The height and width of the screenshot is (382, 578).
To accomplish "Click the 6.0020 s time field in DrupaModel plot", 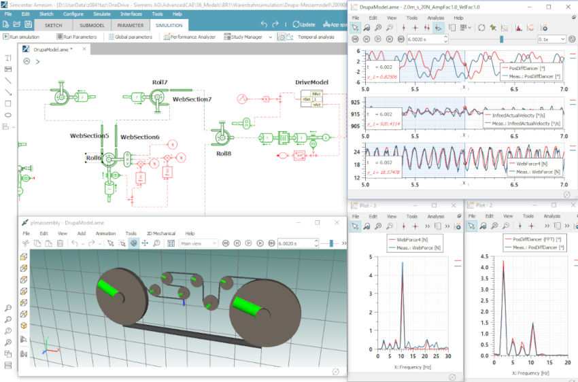I will point(427,39).
